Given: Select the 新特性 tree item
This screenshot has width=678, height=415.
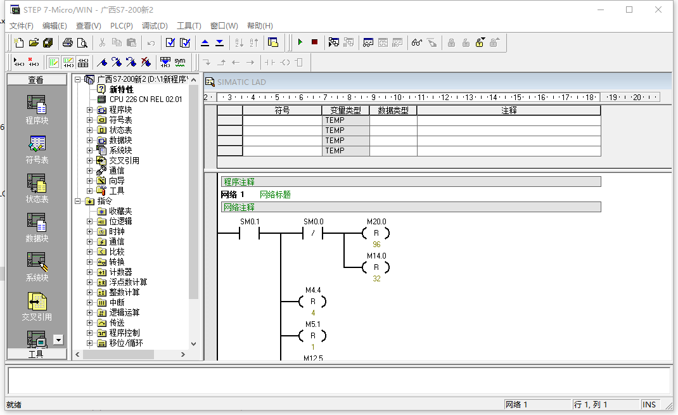Looking at the screenshot, I should pyautogui.click(x=121, y=89).
